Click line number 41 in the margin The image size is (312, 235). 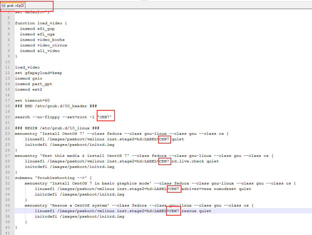click(x=7, y=233)
